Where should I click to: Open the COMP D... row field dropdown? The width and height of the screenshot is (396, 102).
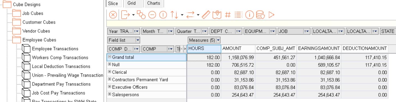click(137, 49)
